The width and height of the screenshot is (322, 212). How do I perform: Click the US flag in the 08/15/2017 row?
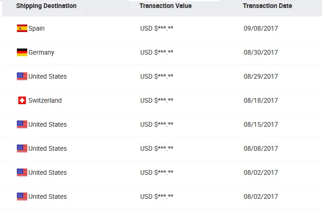[22, 124]
